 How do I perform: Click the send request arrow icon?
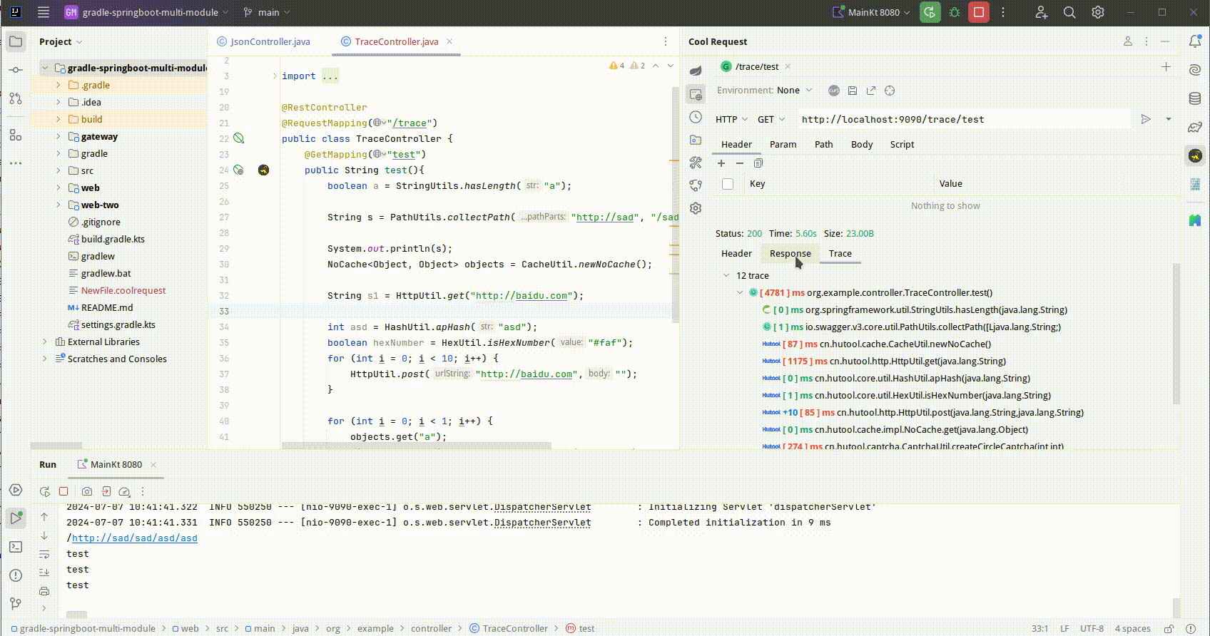tap(1146, 119)
